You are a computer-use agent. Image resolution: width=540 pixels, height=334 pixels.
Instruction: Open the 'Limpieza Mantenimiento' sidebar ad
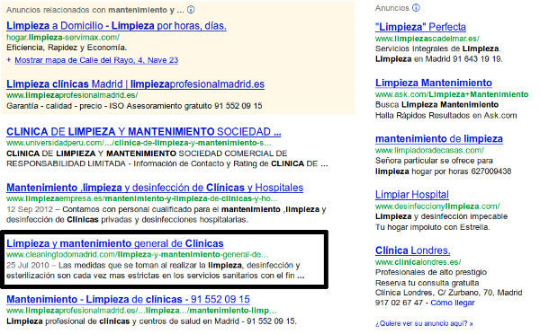pos(434,83)
